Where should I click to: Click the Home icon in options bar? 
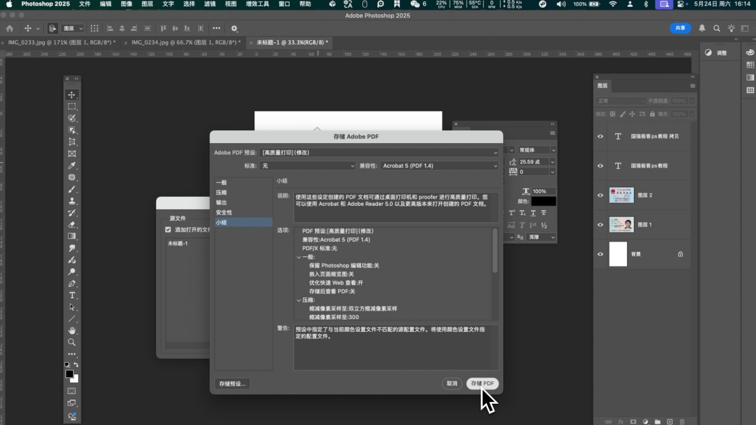coord(10,28)
